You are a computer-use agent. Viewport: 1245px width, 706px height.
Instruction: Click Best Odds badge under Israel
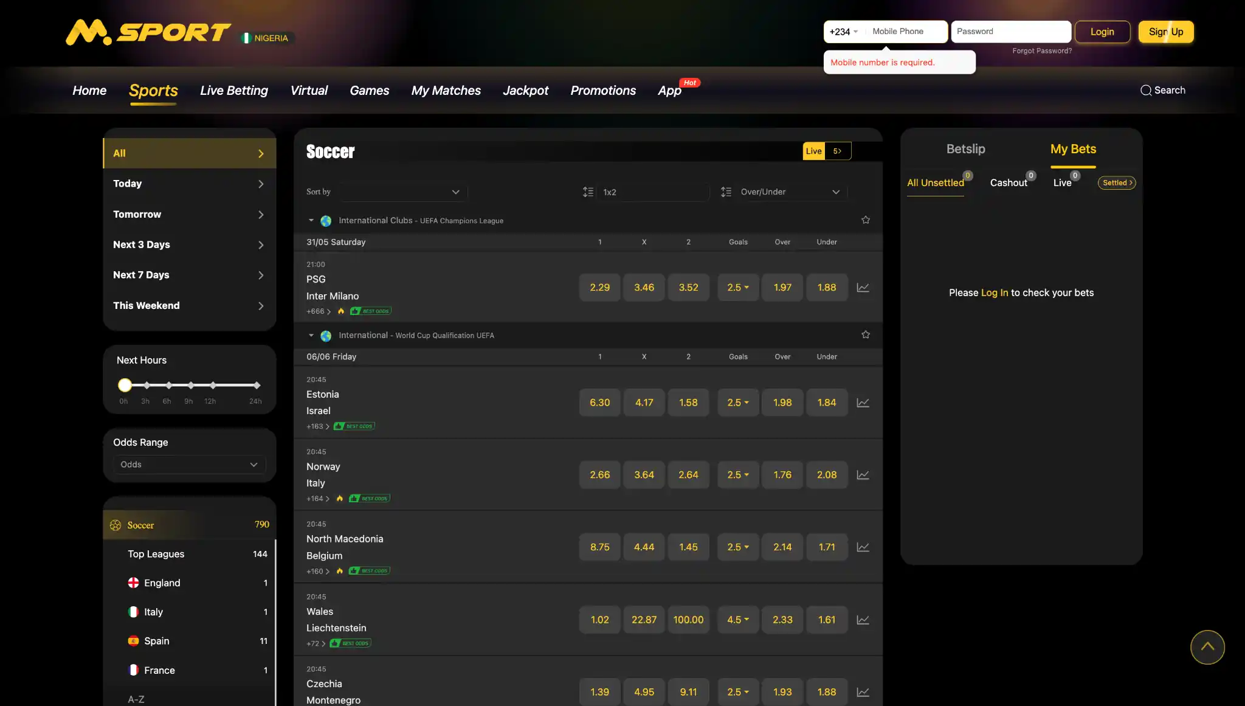tap(354, 426)
